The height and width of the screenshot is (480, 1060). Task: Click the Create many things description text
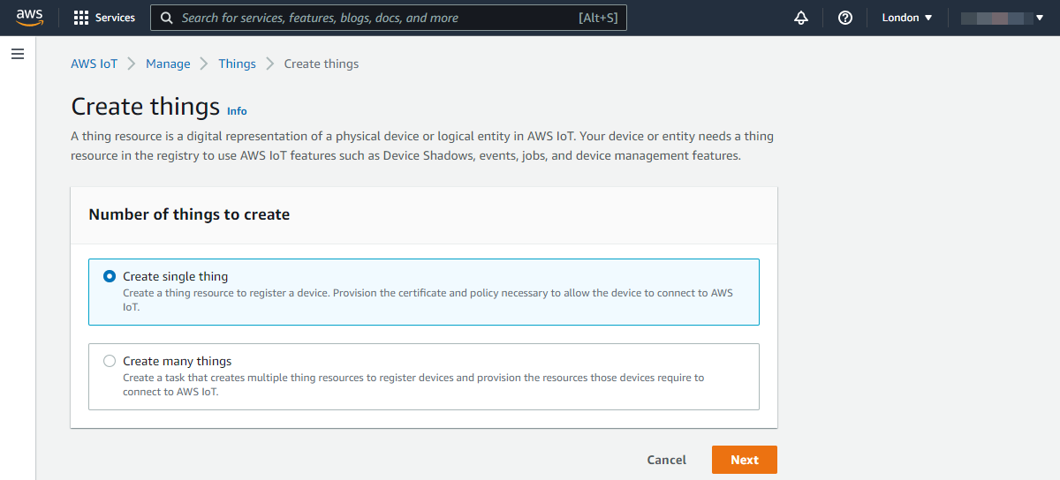413,385
